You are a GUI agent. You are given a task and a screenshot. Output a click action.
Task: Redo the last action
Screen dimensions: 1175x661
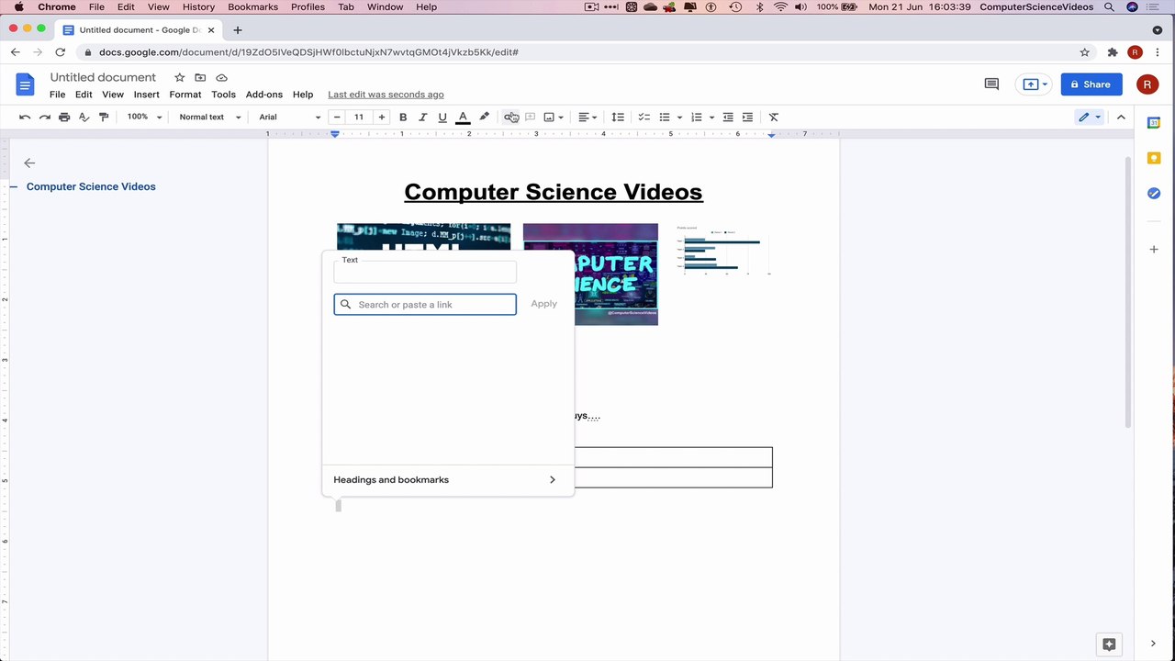pos(44,117)
